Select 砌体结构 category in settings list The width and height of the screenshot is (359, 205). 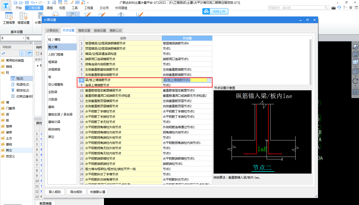coord(62,129)
